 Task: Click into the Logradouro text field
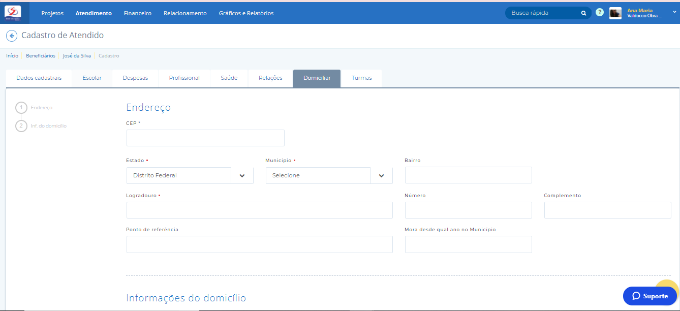click(x=259, y=210)
